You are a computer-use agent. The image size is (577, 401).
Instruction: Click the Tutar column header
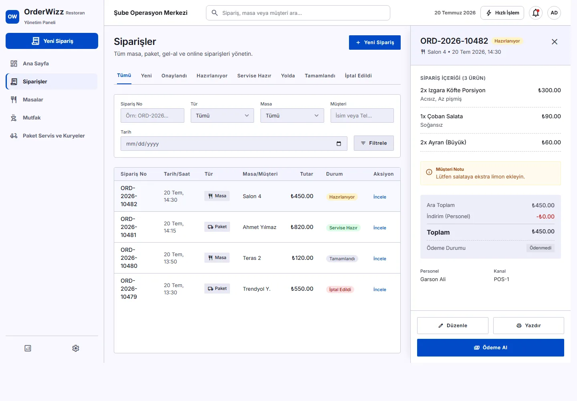point(307,174)
